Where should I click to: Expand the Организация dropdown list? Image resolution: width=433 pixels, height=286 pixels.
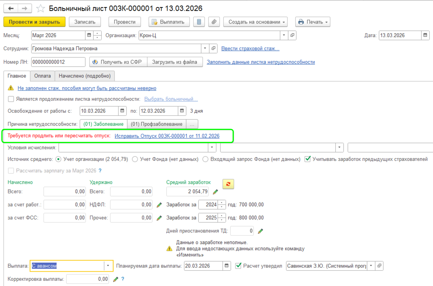click(284, 35)
